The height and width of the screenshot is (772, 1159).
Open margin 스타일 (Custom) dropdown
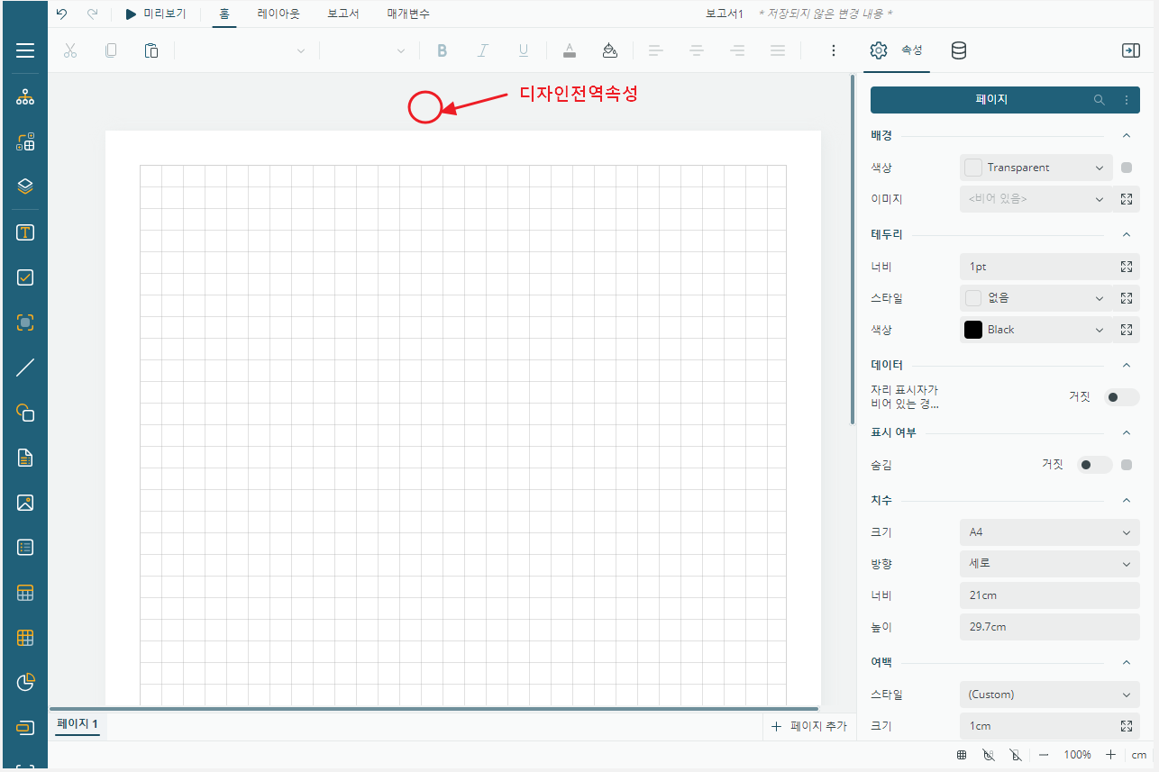(1050, 695)
